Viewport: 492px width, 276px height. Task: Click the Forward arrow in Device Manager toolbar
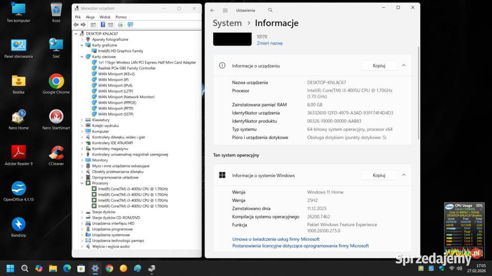[83, 25]
